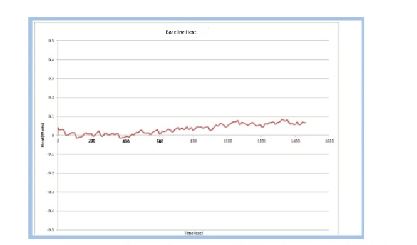Click y-axis value 0.2
Screen dimensions: 417x245
point(51,97)
